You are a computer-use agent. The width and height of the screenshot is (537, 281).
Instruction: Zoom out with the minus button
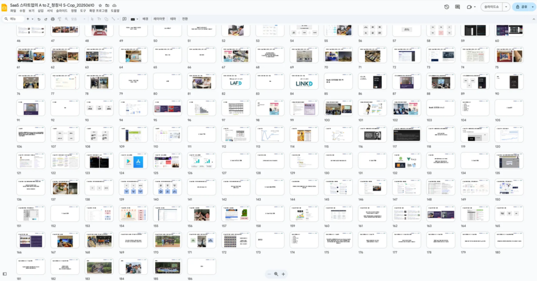(x=269, y=274)
